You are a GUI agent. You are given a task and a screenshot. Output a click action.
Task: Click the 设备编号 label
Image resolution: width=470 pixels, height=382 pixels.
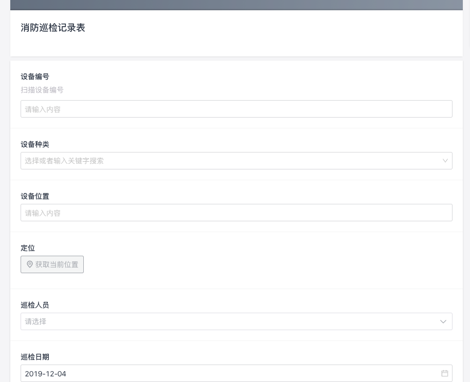[35, 77]
